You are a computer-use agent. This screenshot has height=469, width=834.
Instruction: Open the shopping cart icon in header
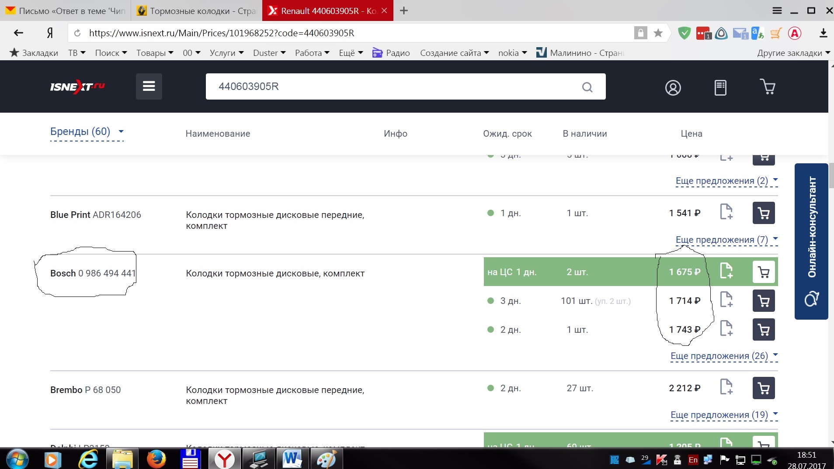point(768,87)
